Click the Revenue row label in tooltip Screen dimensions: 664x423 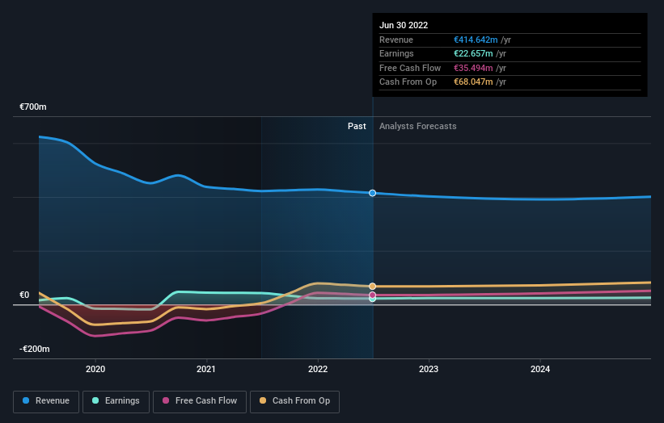click(x=396, y=40)
